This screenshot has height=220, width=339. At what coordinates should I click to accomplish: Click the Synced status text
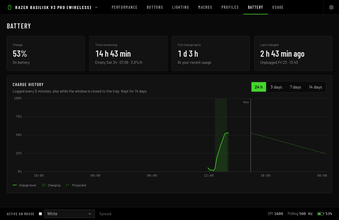(x=105, y=214)
